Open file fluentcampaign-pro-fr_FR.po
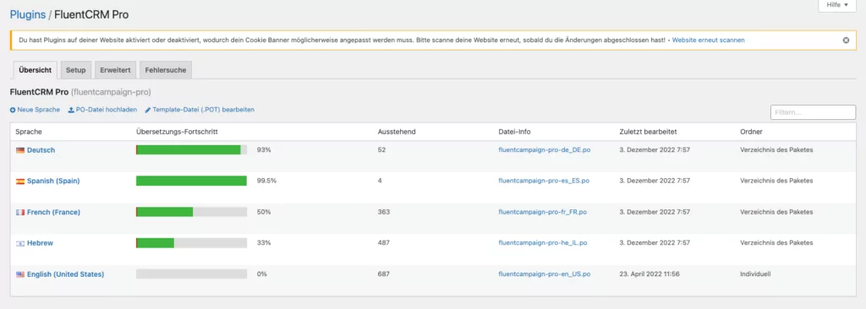Viewport: 866px width, 309px height. 542,213
